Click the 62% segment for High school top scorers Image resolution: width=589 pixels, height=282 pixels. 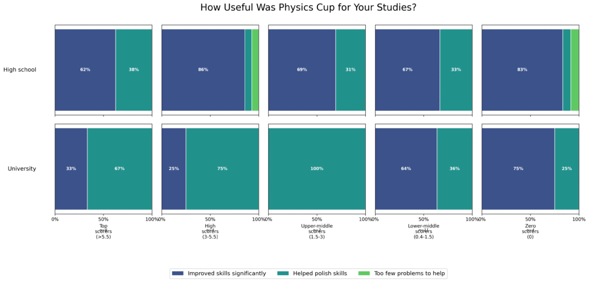pyautogui.click(x=85, y=69)
